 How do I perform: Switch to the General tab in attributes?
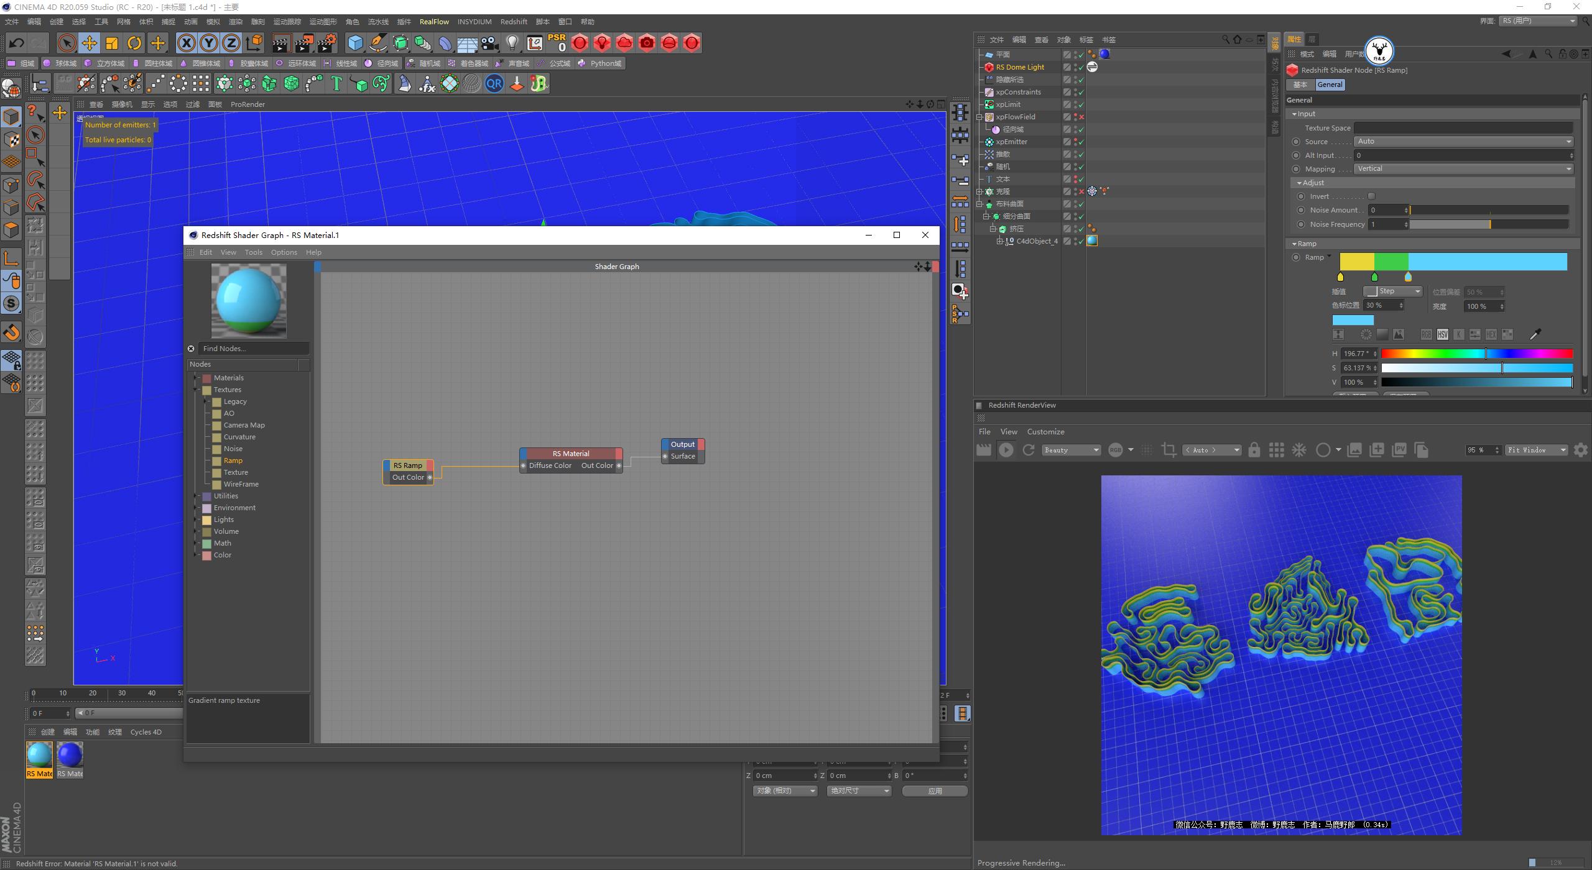click(x=1330, y=84)
